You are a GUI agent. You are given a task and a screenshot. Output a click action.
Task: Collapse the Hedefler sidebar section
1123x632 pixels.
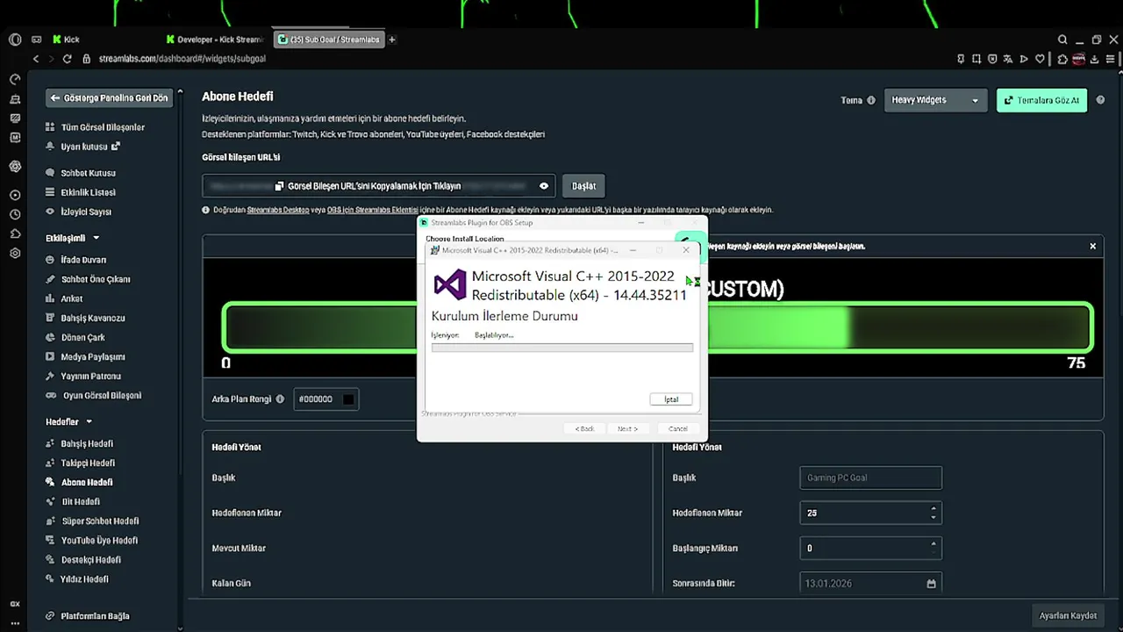[68, 422]
